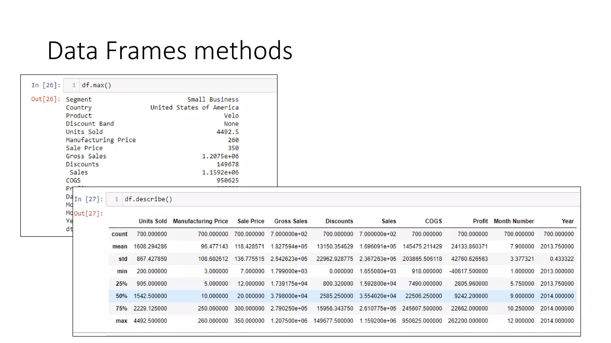Click 50% Sales value 3.554020e+04
The height and width of the screenshot is (343, 611).
click(x=378, y=296)
